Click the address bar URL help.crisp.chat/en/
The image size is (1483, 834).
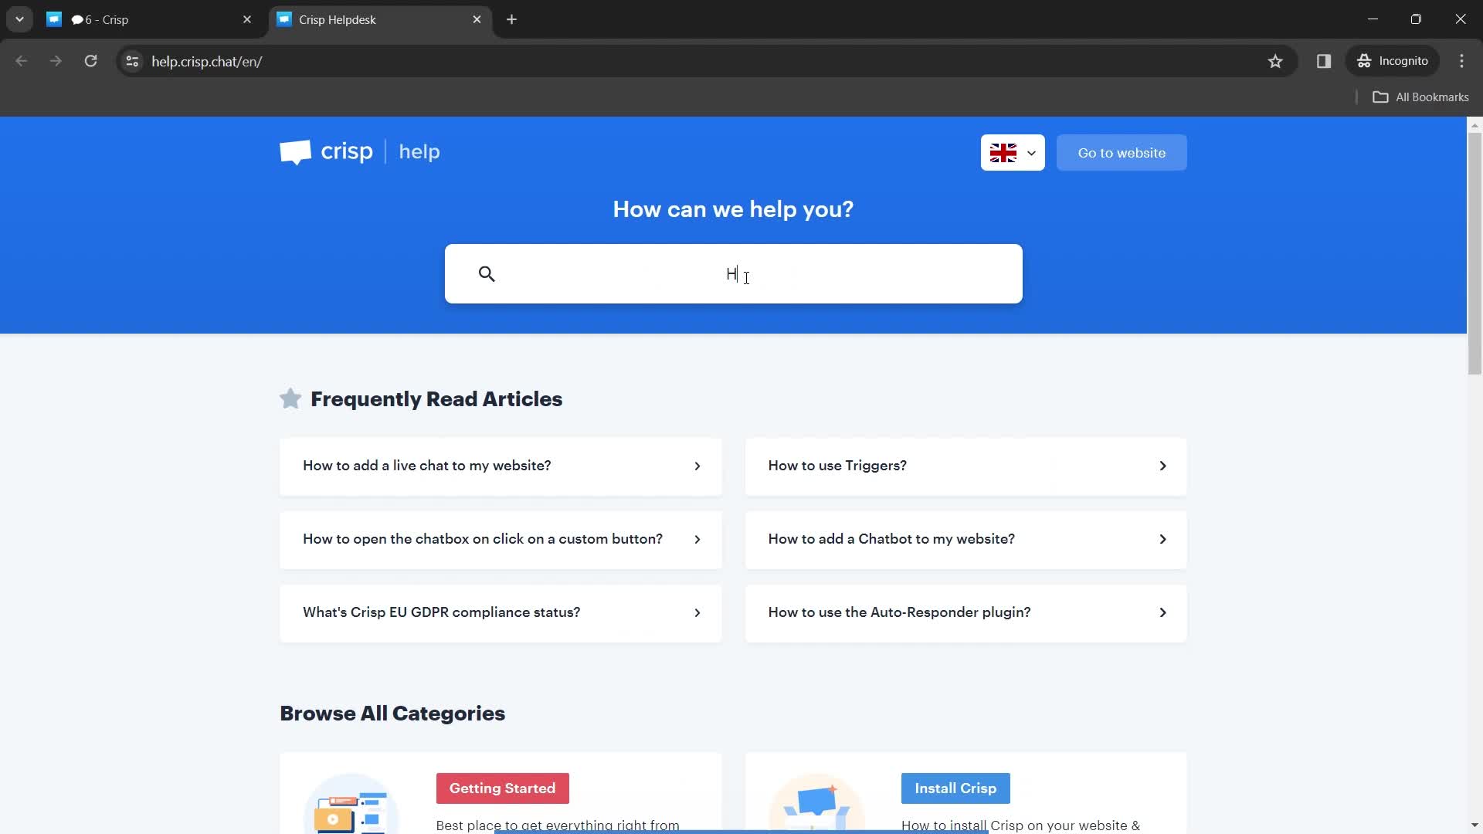click(x=206, y=62)
